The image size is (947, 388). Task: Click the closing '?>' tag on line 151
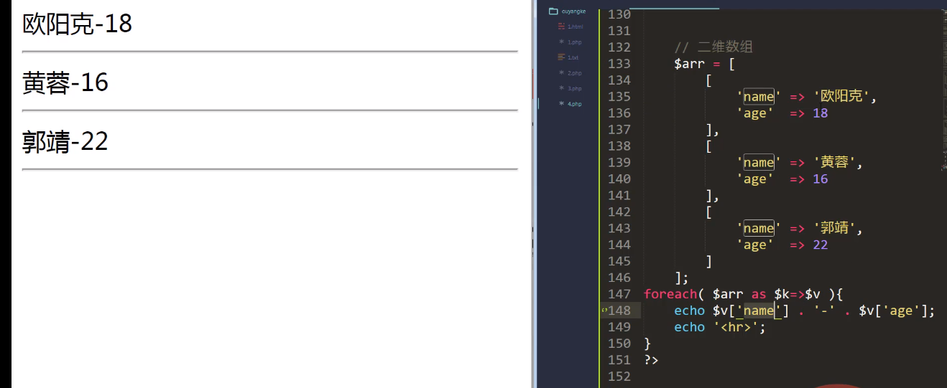point(651,360)
